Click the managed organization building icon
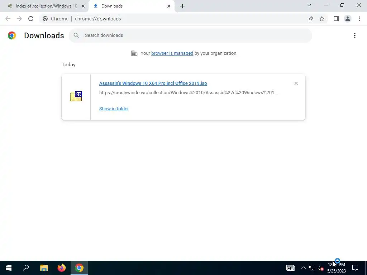The height and width of the screenshot is (275, 367). pos(134,53)
